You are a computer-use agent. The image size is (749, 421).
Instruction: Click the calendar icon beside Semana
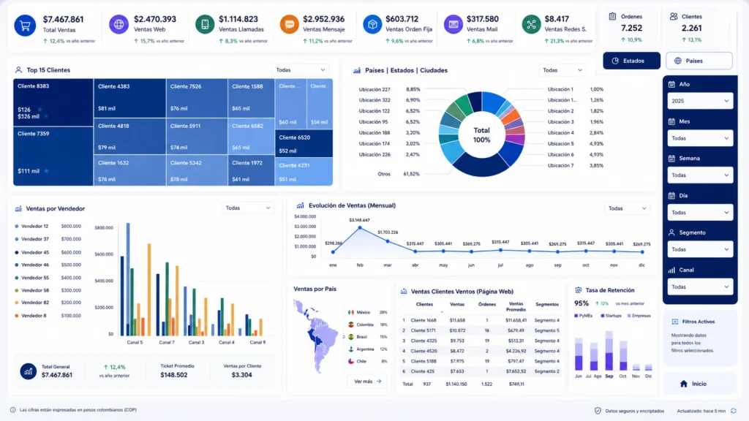click(671, 158)
